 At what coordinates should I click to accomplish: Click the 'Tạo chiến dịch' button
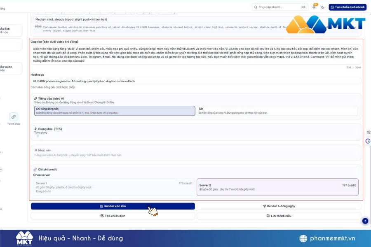[113, 216]
